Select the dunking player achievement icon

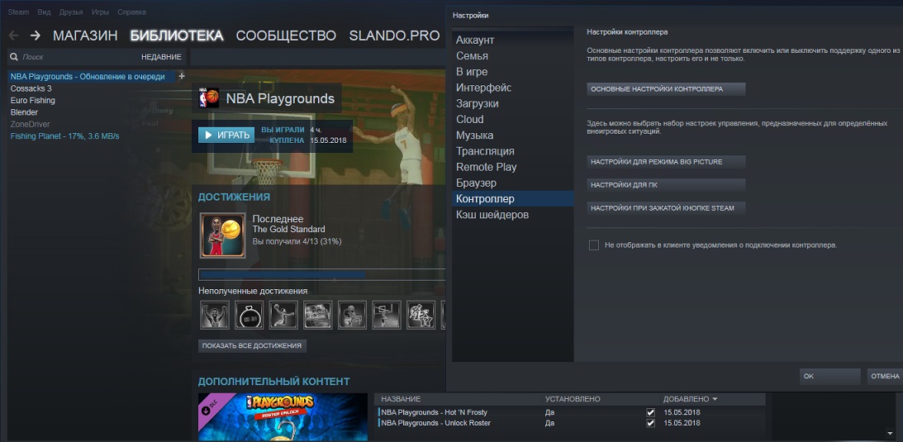point(283,315)
